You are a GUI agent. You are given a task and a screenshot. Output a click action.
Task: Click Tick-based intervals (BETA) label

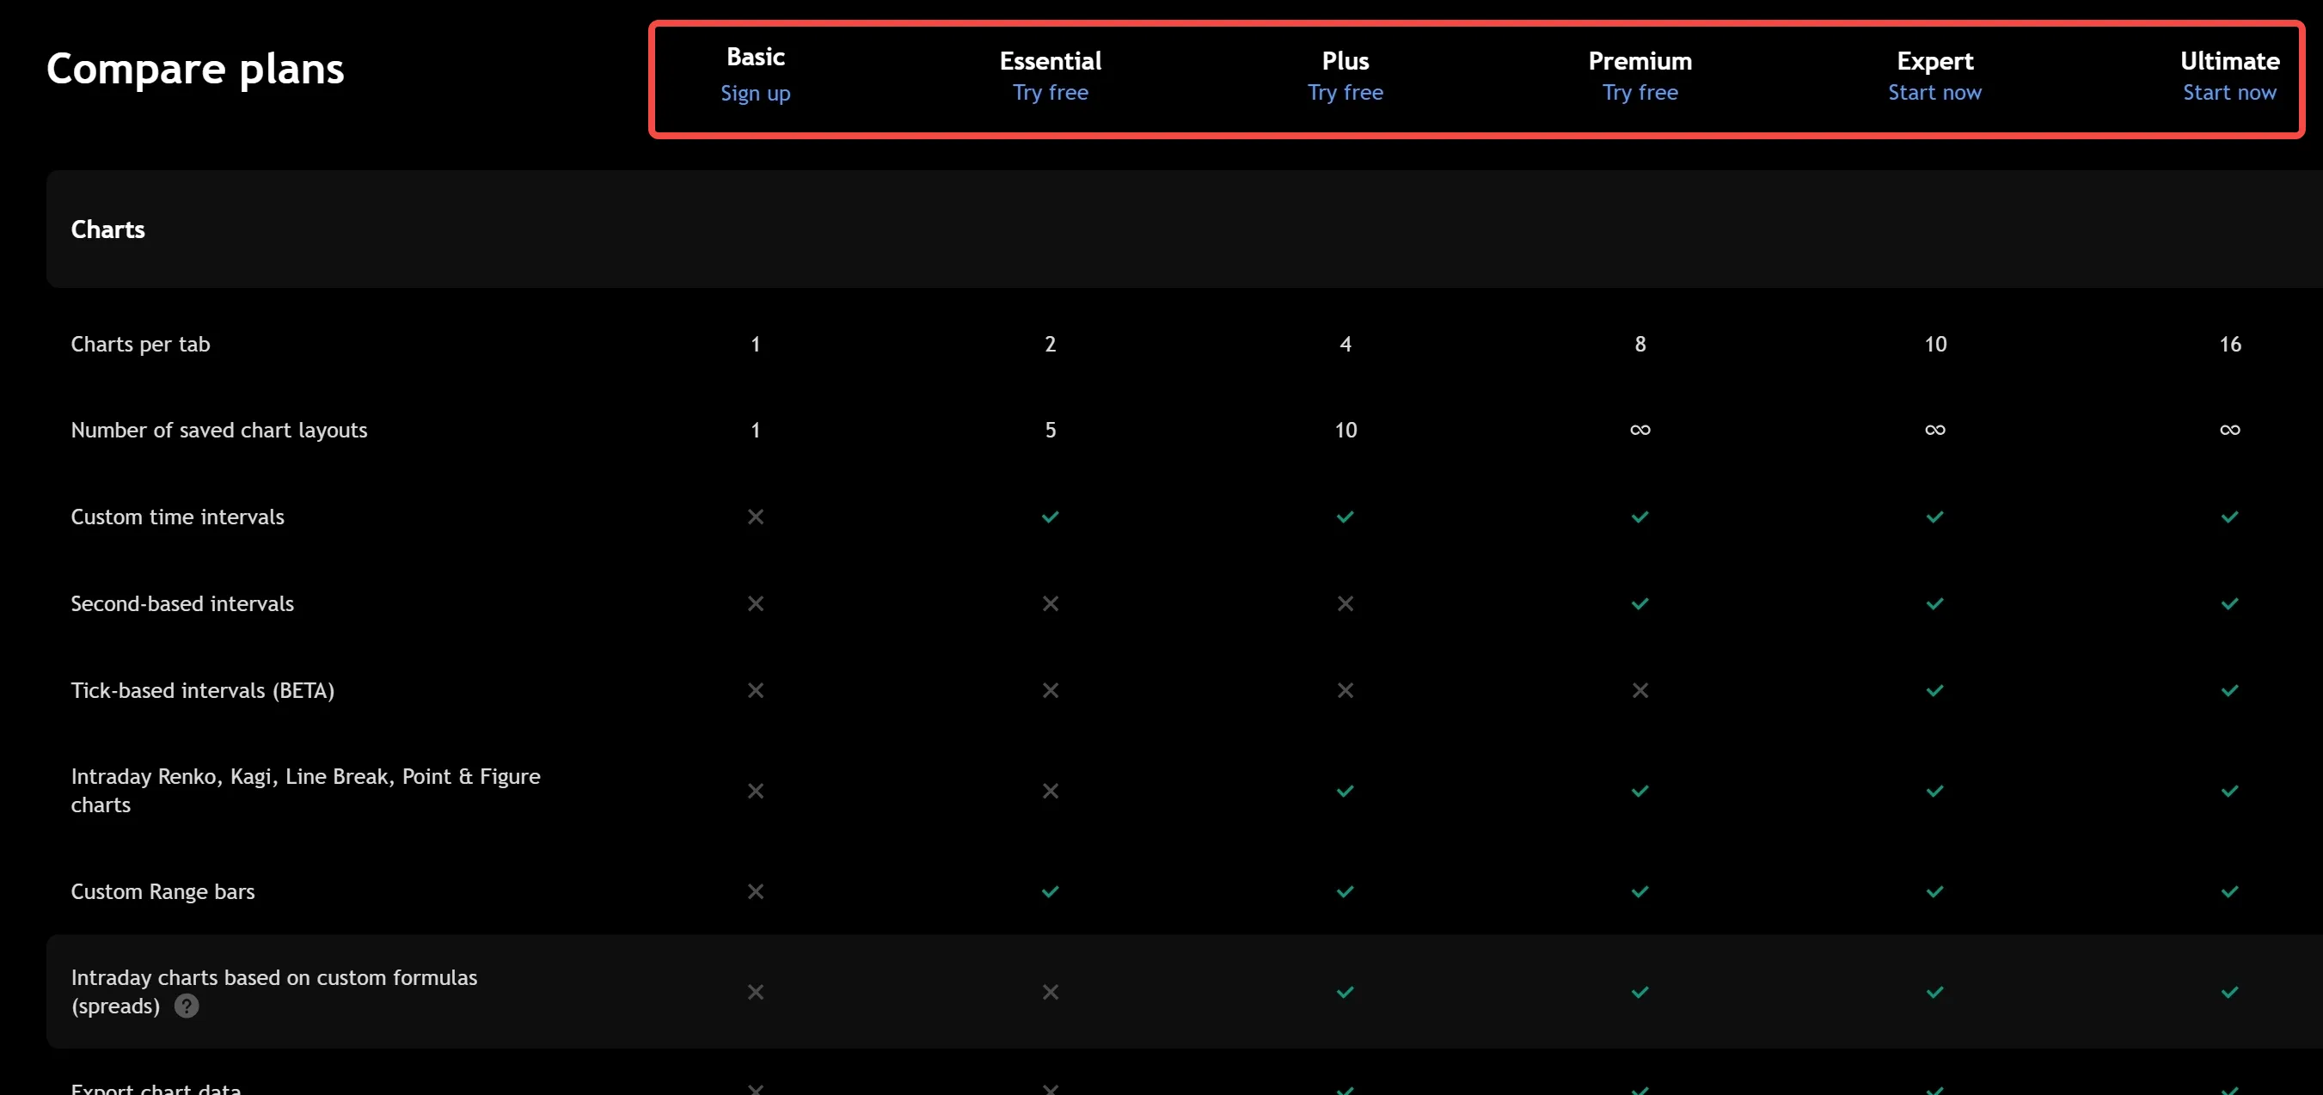[202, 690]
